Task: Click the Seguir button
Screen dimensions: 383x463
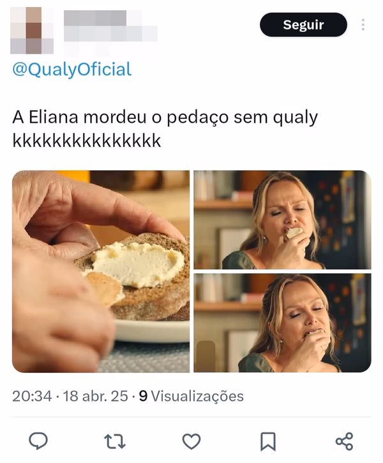Action: (x=303, y=25)
